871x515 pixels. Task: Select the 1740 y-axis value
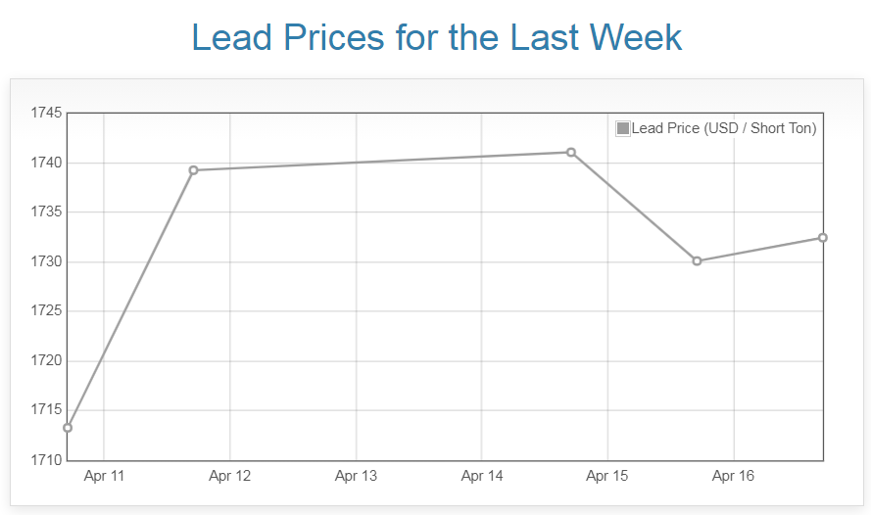point(46,163)
